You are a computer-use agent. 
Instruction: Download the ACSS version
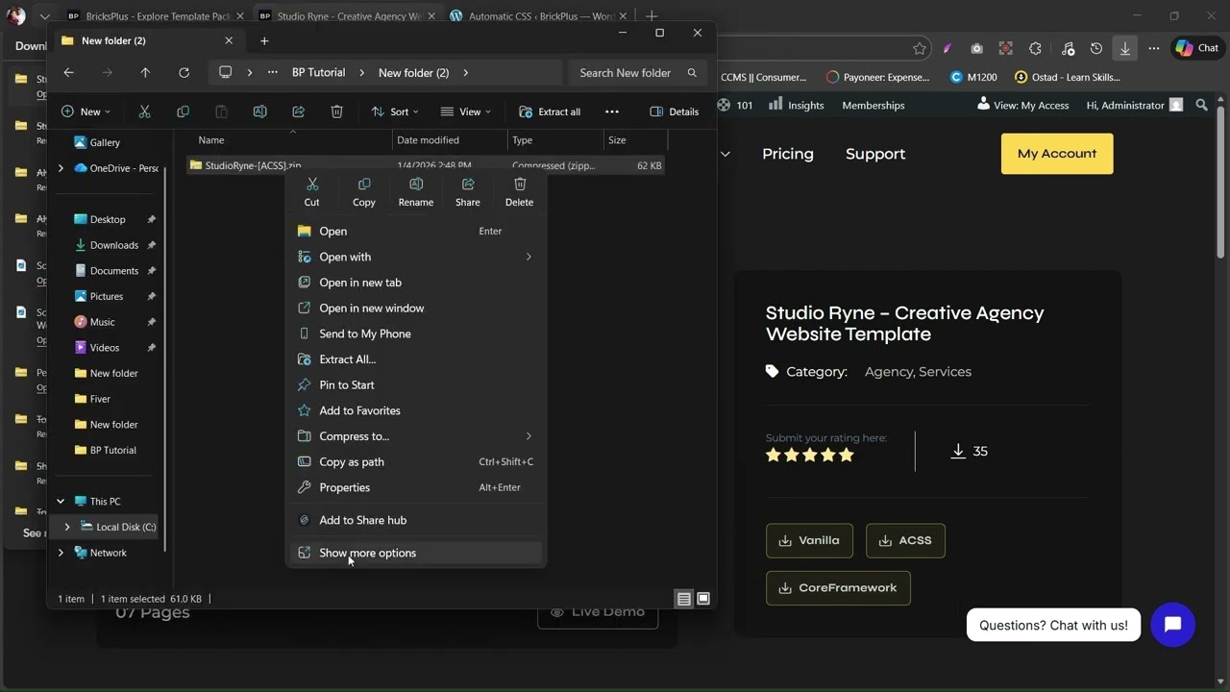click(905, 540)
